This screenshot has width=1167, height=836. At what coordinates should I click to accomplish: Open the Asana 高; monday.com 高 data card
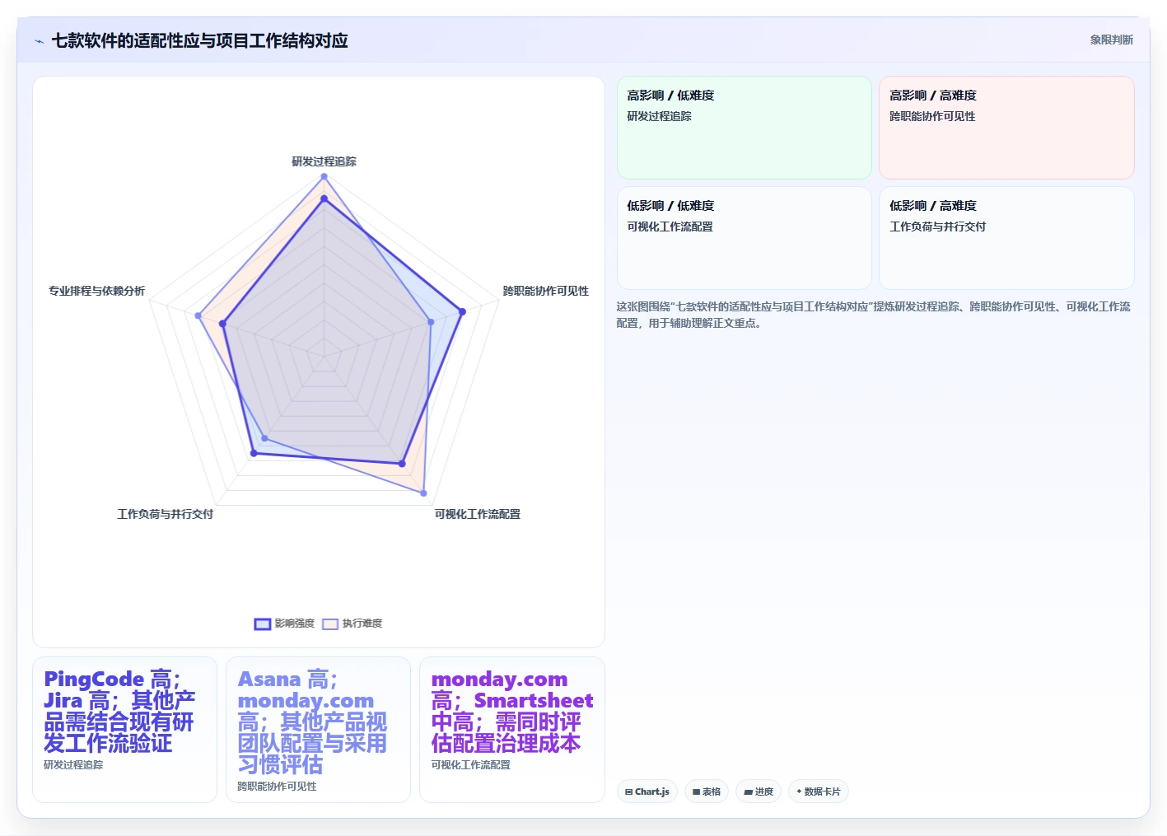click(x=318, y=730)
